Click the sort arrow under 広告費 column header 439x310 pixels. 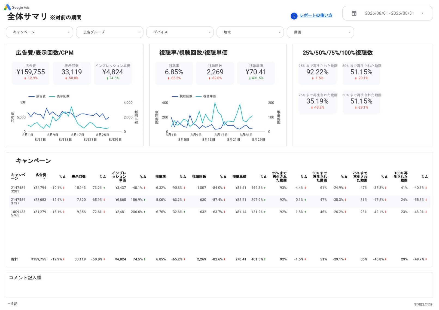click(44, 178)
